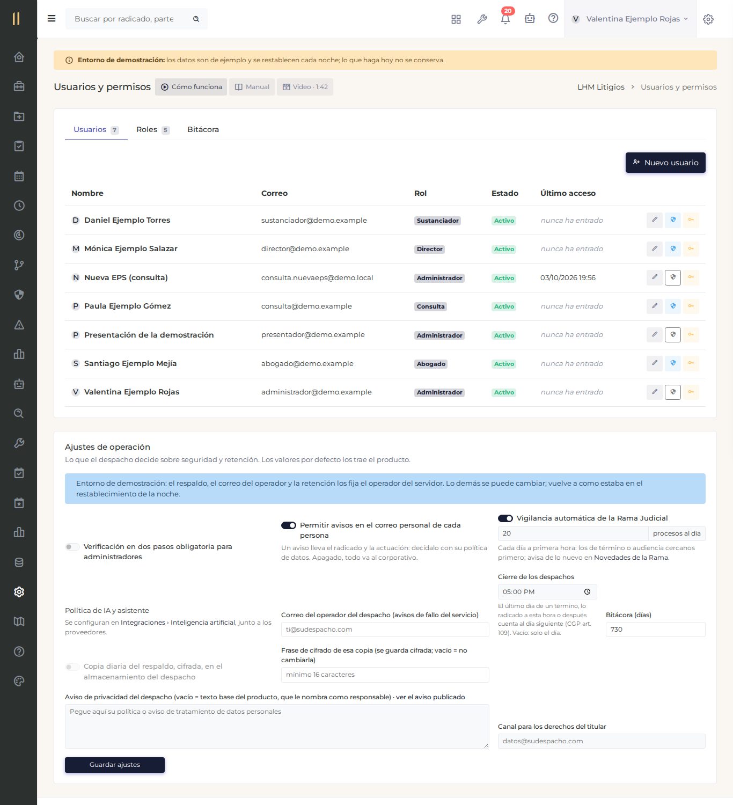
Task: Open the Novedades de la Rama link
Action: (x=631, y=558)
